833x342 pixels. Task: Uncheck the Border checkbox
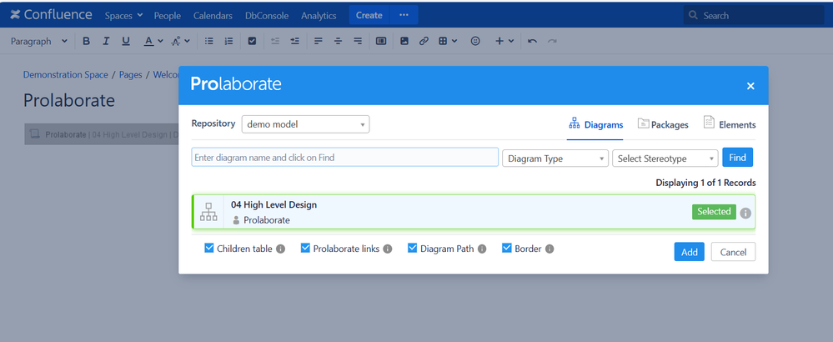(507, 248)
